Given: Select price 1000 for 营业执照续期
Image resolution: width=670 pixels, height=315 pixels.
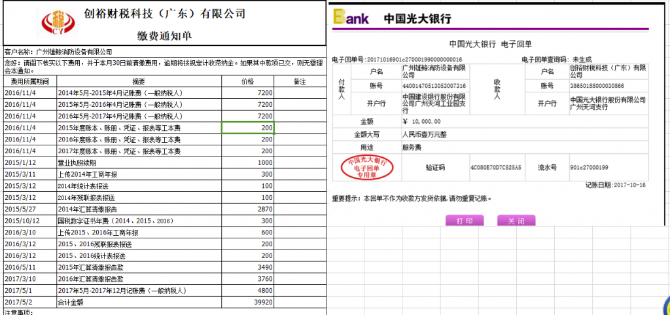Looking at the screenshot, I should click(x=247, y=163).
